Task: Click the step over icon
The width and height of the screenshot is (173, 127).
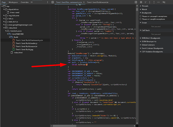Action: pyautogui.click(x=146, y=2)
